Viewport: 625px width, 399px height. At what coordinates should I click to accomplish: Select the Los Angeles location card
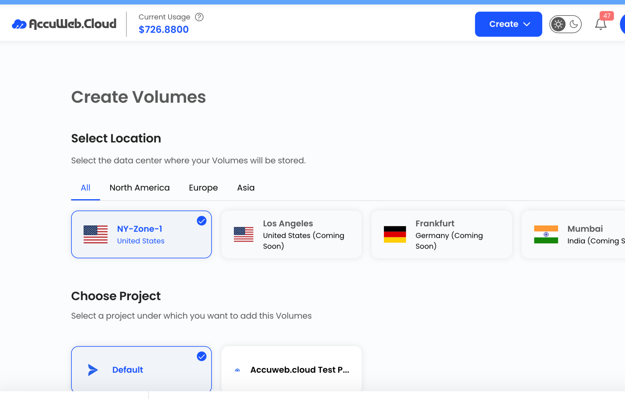[291, 234]
